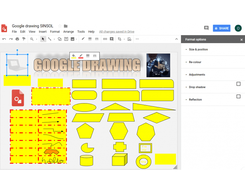
Task: Click the yellow fill colour in popup
Action: 73,56
